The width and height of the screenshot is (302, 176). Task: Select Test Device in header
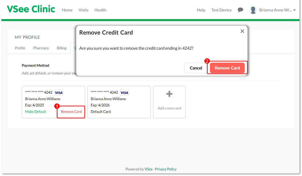(x=221, y=10)
